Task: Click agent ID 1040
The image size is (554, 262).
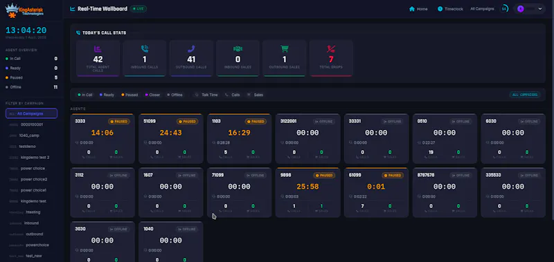Action: point(148,229)
